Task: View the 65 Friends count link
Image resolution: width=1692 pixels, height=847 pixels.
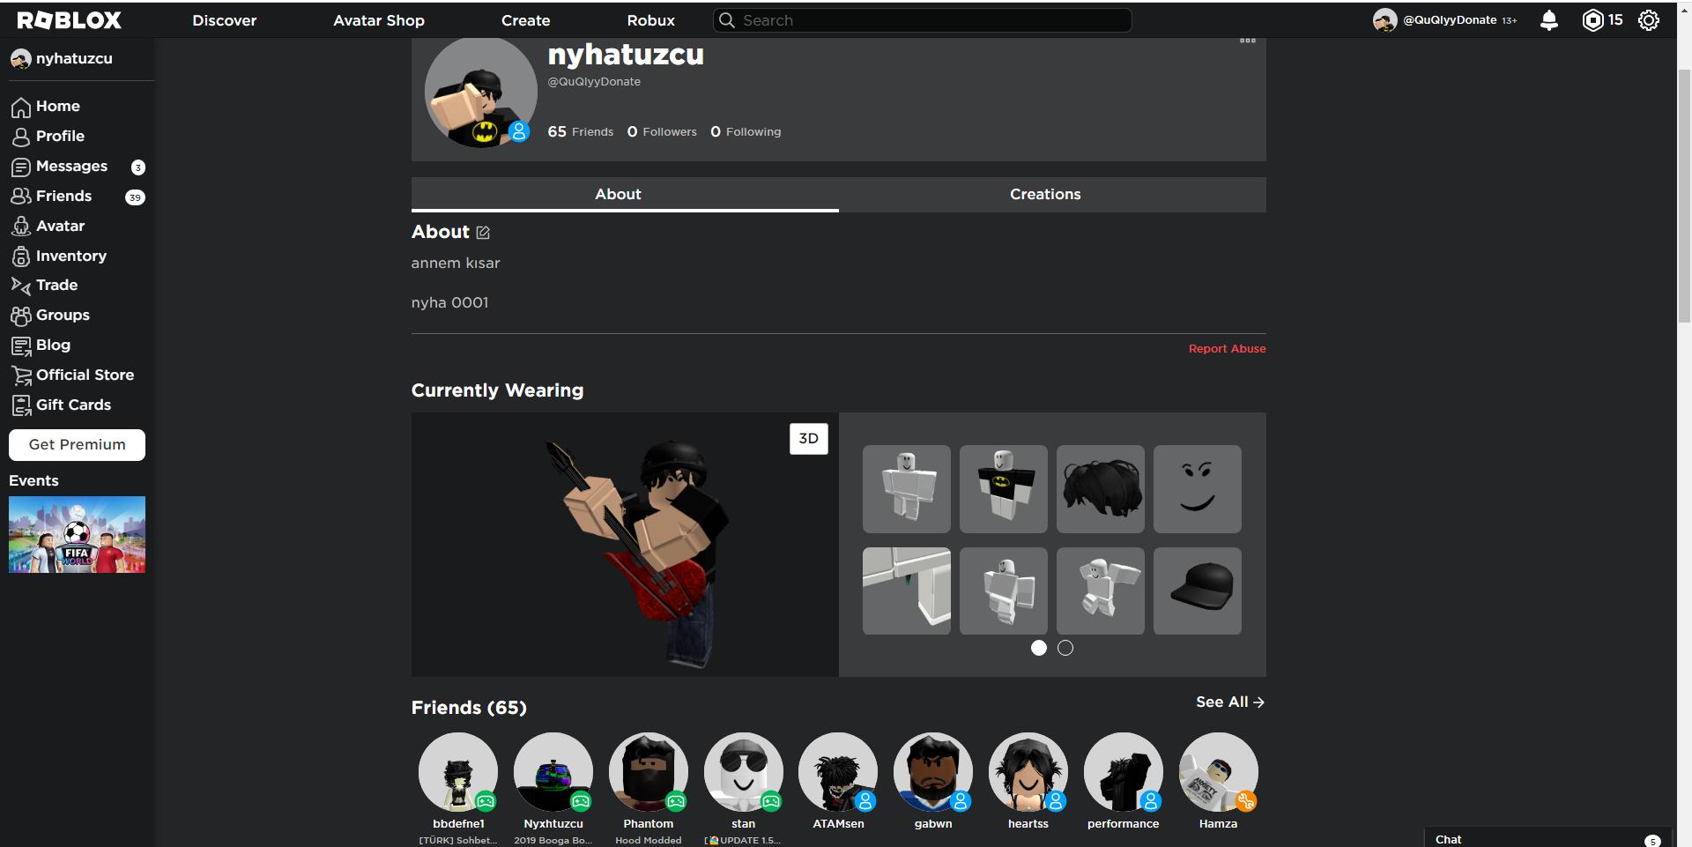Action: pyautogui.click(x=580, y=132)
